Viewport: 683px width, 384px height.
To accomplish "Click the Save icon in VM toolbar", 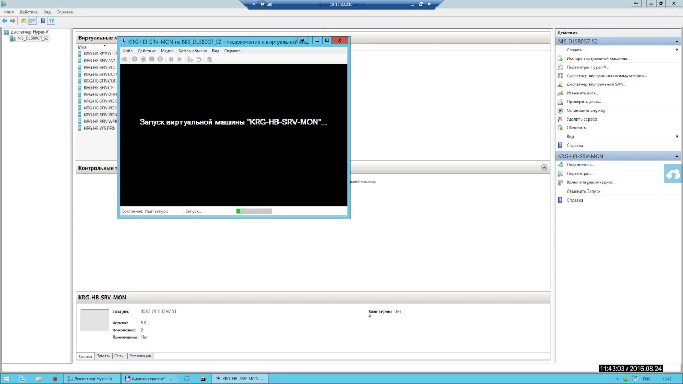I will click(x=160, y=59).
